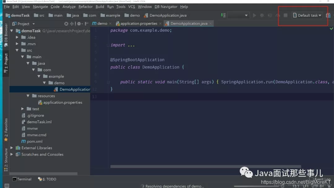334x188 pixels.
Task: Open the Edit menu
Action: point(15,6)
